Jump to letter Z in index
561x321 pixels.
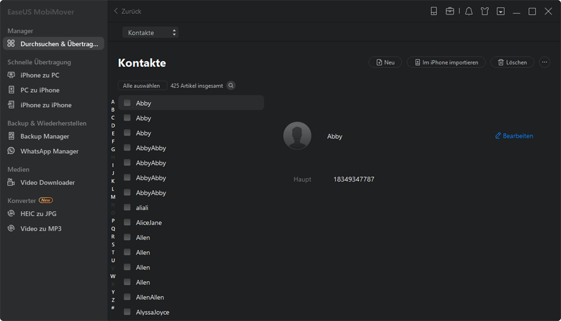pos(113,300)
